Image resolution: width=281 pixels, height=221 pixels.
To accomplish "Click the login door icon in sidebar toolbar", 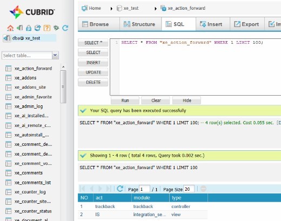I will coord(19,28).
